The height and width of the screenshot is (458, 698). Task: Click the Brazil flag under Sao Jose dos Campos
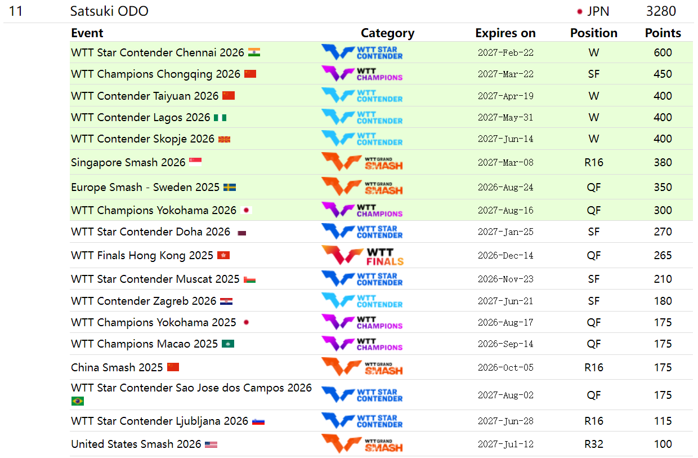click(78, 401)
